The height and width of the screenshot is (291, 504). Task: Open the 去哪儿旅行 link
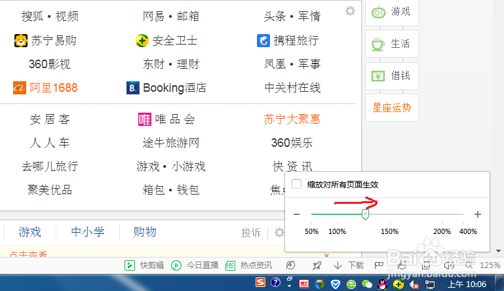[50, 166]
